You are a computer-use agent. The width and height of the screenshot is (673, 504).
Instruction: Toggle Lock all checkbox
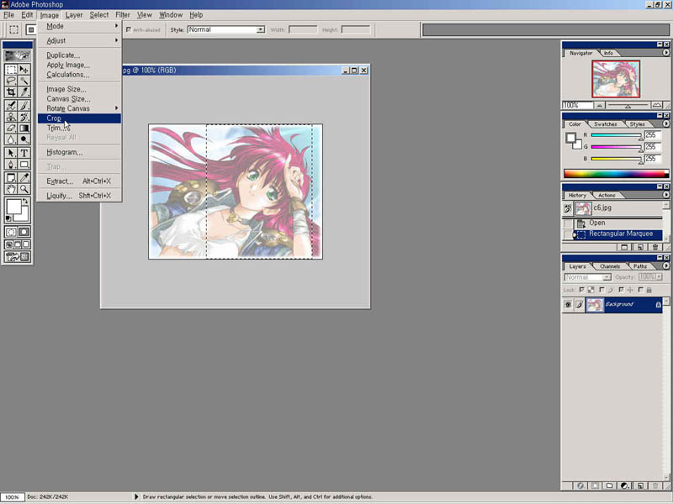[640, 290]
